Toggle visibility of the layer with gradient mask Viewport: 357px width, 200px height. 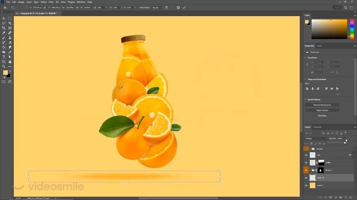pos(306,163)
